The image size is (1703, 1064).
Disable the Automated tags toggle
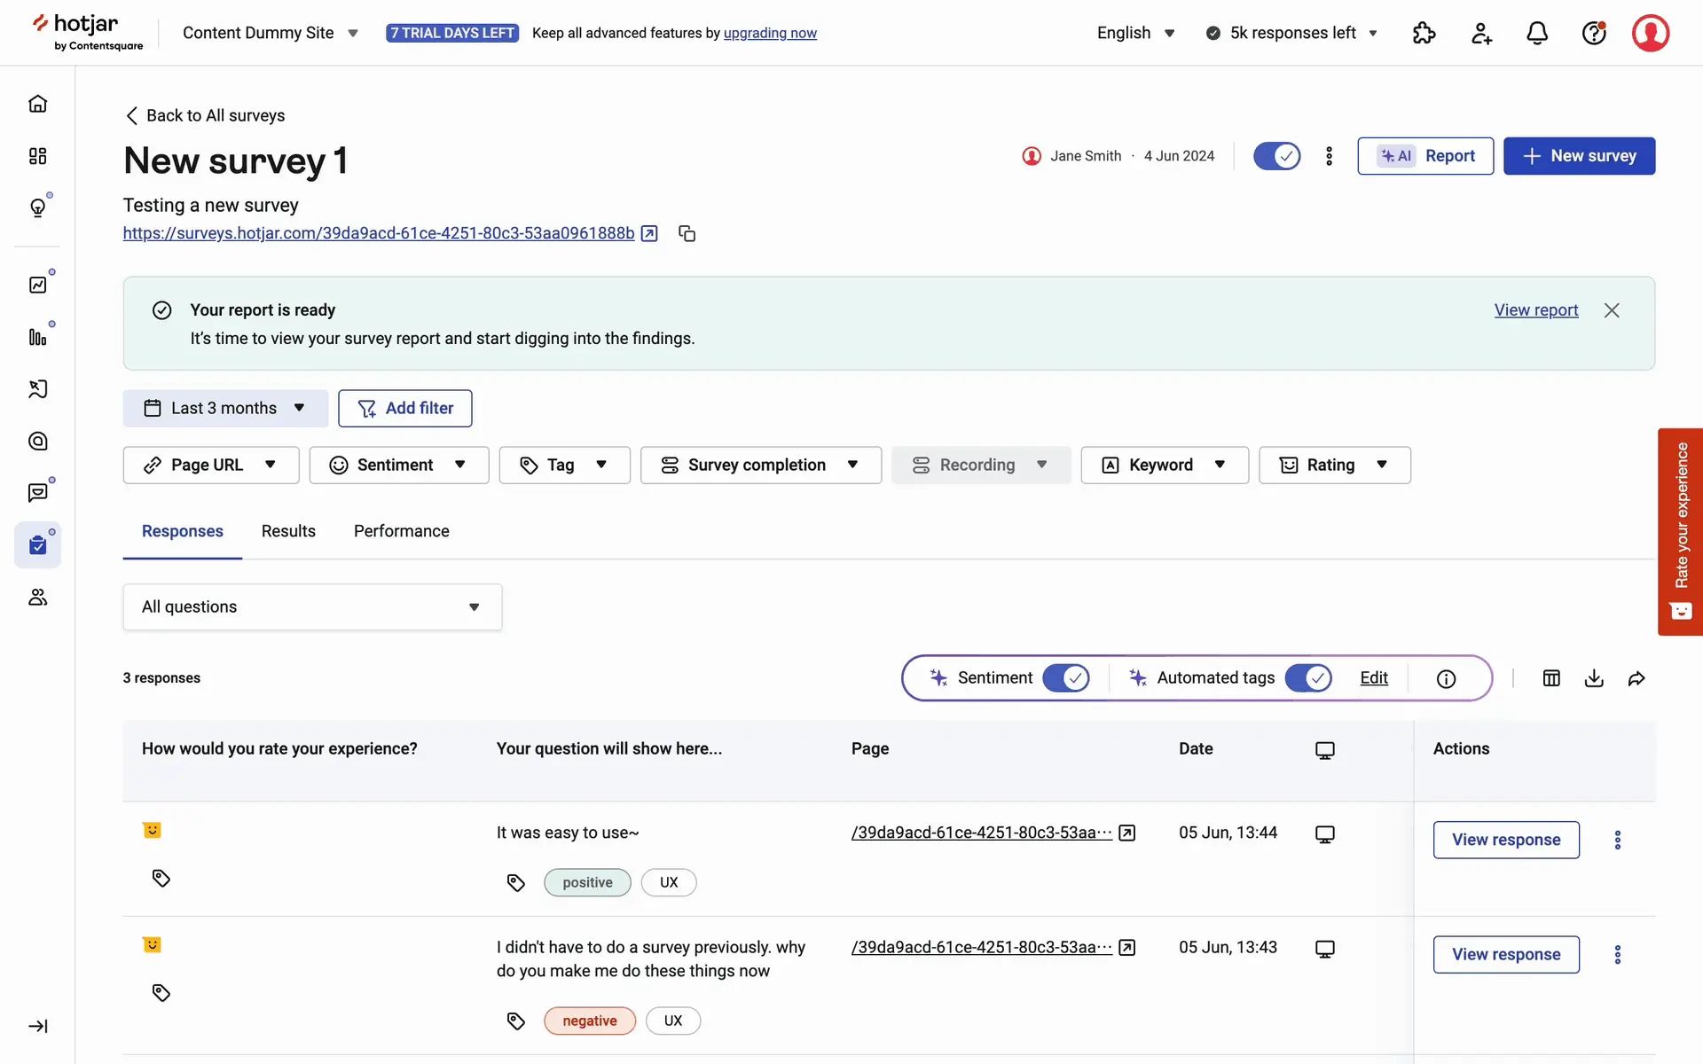tap(1307, 678)
